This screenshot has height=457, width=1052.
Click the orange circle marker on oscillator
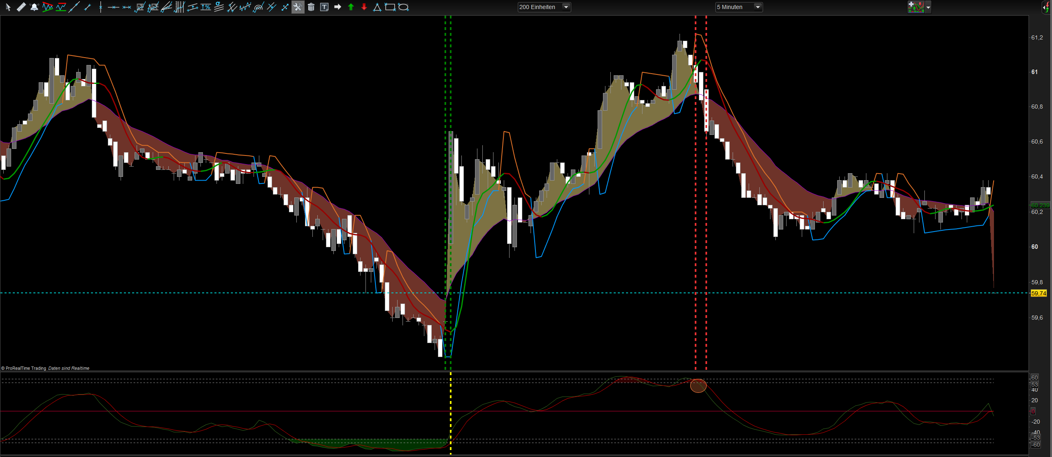coord(698,385)
